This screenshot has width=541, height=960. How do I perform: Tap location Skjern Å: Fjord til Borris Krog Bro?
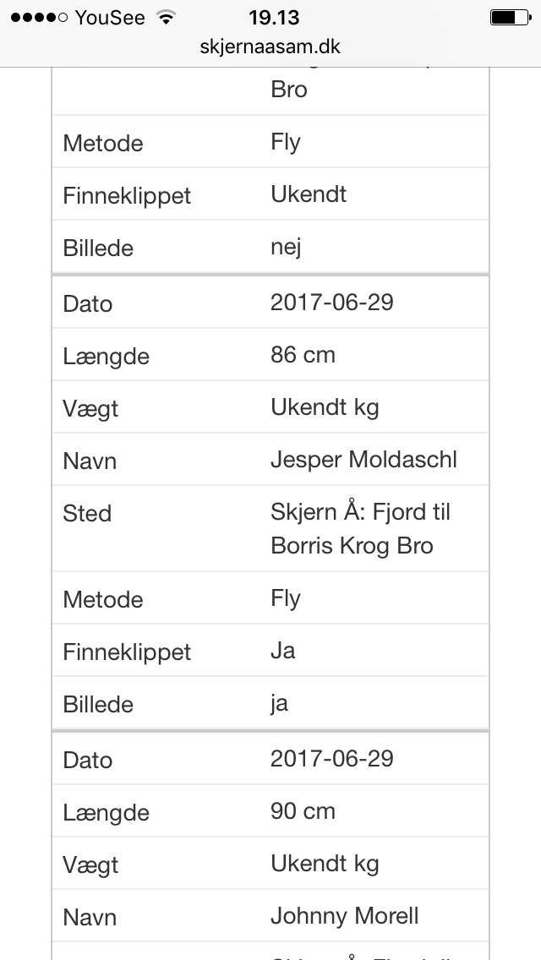coord(361,528)
